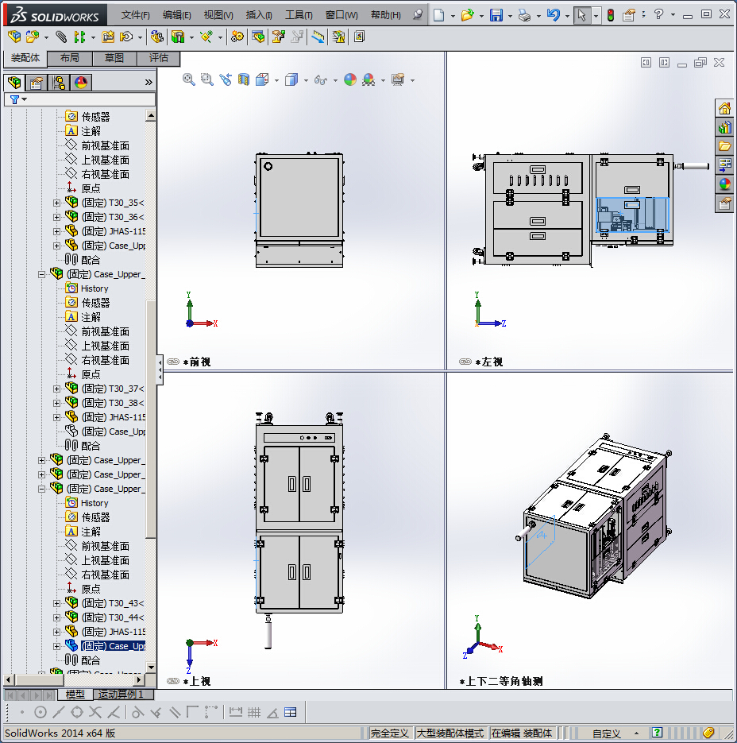Switch to the 布局 tab
This screenshot has height=743, width=737.
coord(70,58)
